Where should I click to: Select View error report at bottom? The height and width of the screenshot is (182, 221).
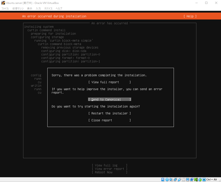110,169
